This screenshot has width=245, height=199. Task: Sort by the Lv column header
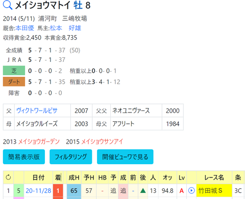click(182, 178)
